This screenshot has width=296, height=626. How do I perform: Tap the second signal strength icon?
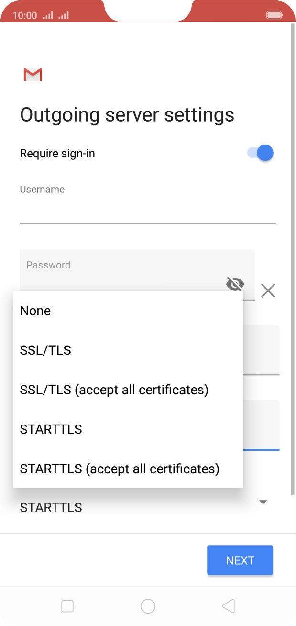tap(63, 15)
